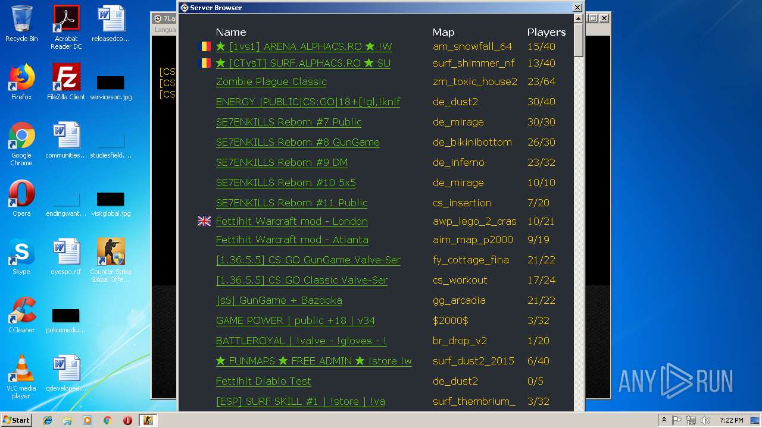Click the Server Browser scroll up arrow
762x428 pixels.
(x=579, y=19)
